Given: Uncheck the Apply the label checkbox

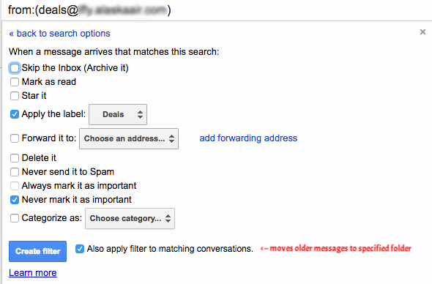Looking at the screenshot, I should [x=15, y=114].
